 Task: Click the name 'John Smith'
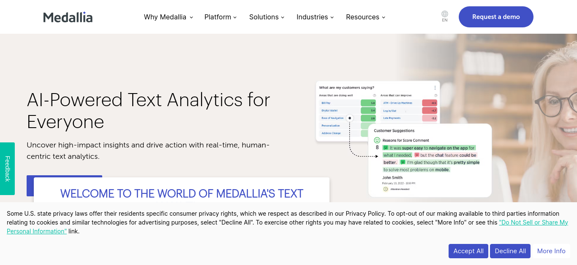[392, 177]
